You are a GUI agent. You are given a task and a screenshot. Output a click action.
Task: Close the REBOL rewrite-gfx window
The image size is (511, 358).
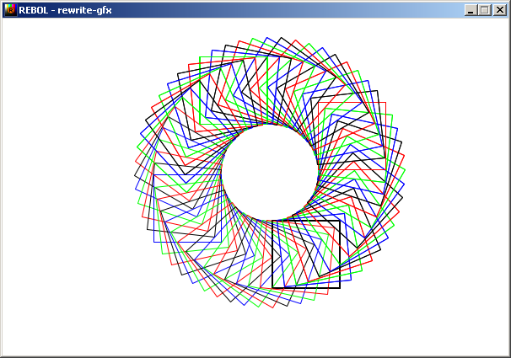[x=499, y=10]
